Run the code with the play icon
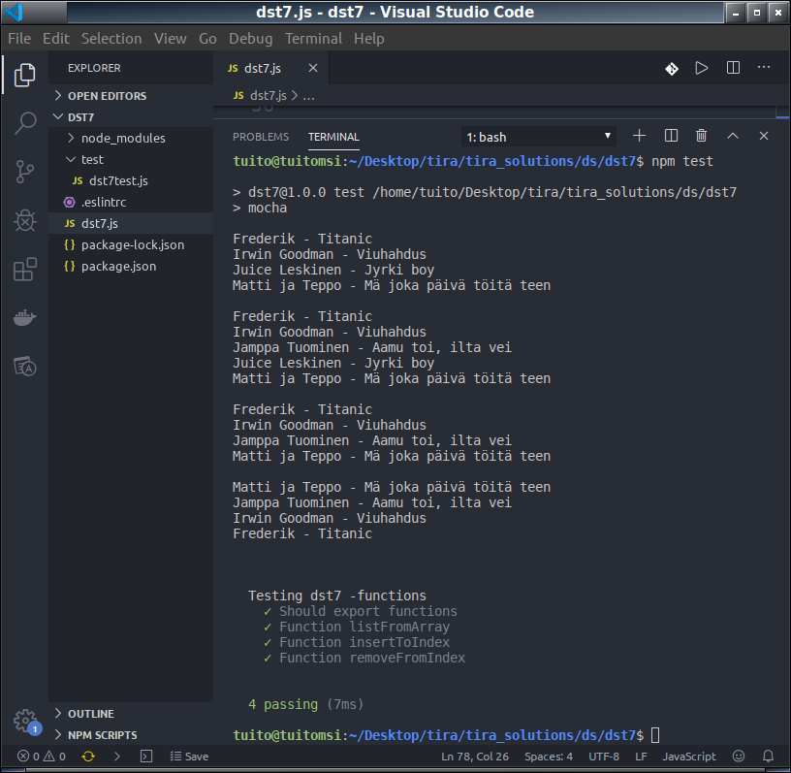The image size is (791, 773). tap(702, 68)
